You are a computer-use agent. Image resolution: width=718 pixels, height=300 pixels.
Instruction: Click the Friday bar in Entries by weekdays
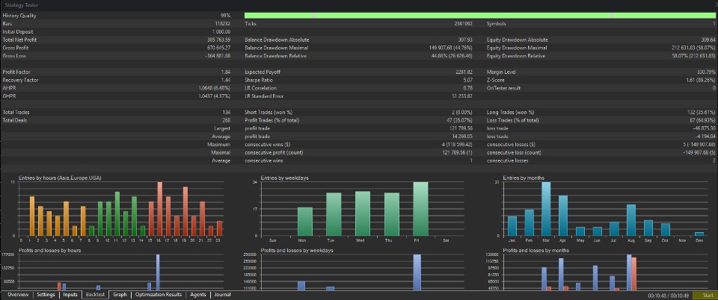click(420, 209)
